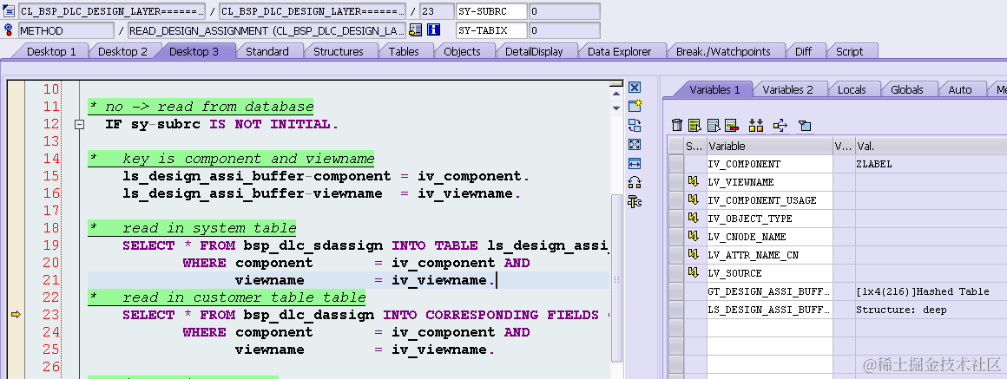
Task: Click the editor scroll-up arrow button
Action: [x=616, y=94]
